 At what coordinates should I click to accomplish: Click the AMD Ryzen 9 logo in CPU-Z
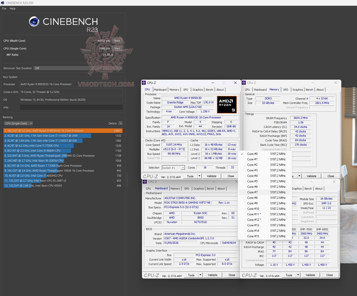tap(226, 104)
